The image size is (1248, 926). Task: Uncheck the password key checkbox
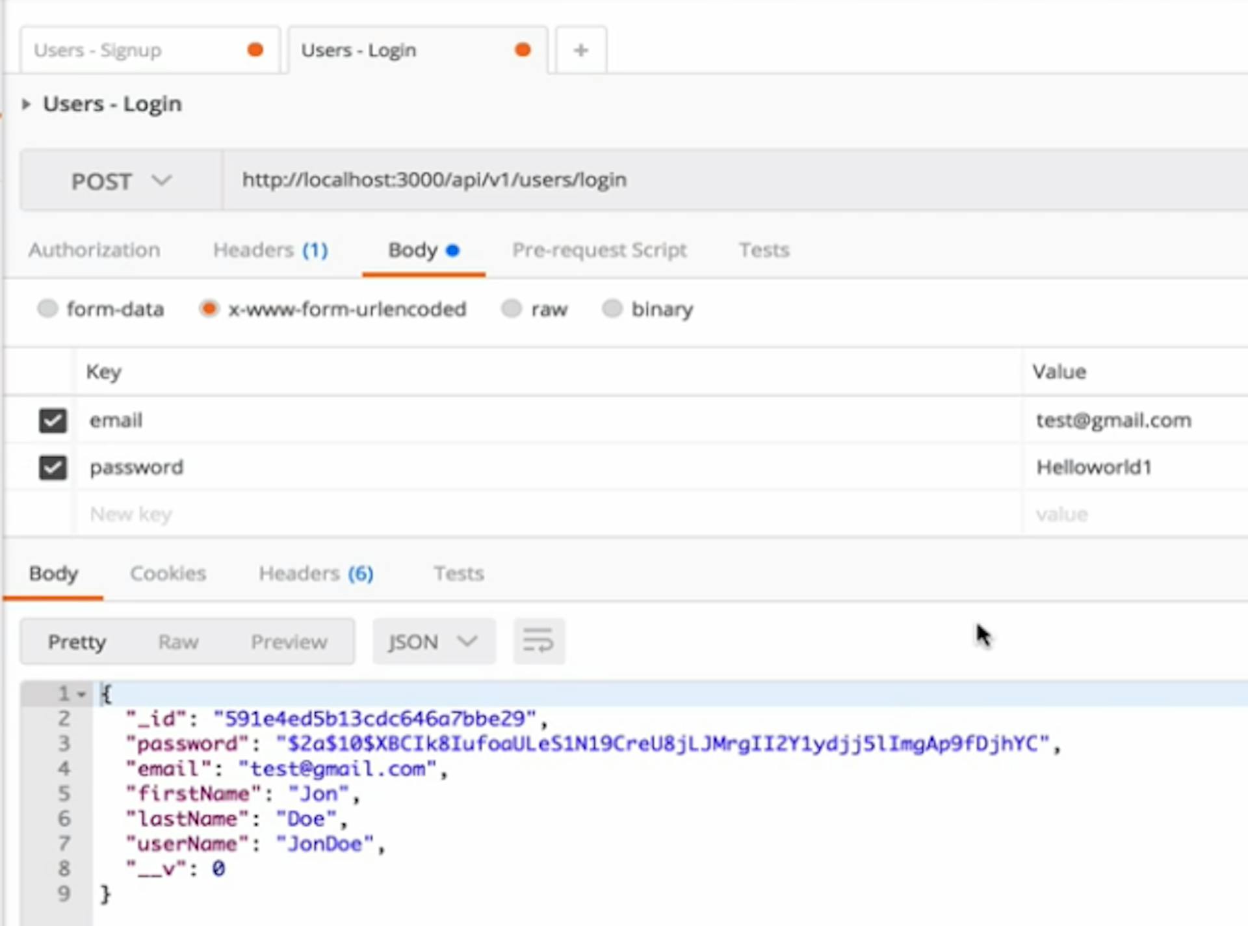click(x=53, y=468)
